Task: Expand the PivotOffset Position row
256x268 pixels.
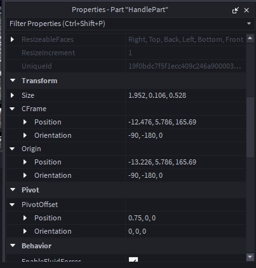Action: [25, 218]
